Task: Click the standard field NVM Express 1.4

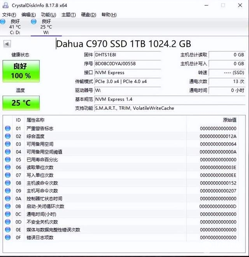Action: (170, 99)
